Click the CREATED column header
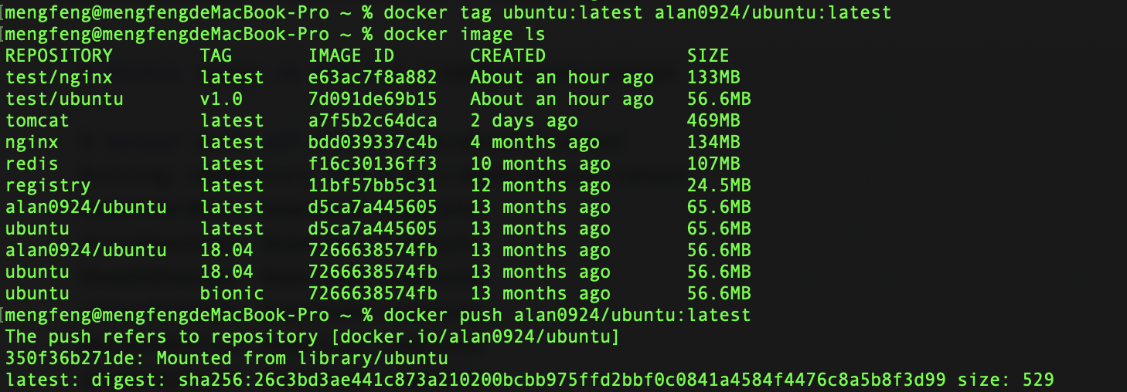The height and width of the screenshot is (392, 1127). (508, 56)
